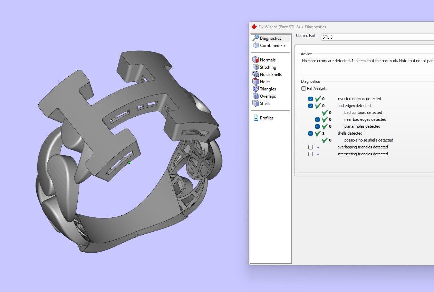The height and width of the screenshot is (292, 434).
Task: Enable the Full Analysis checkbox
Action: click(x=303, y=89)
